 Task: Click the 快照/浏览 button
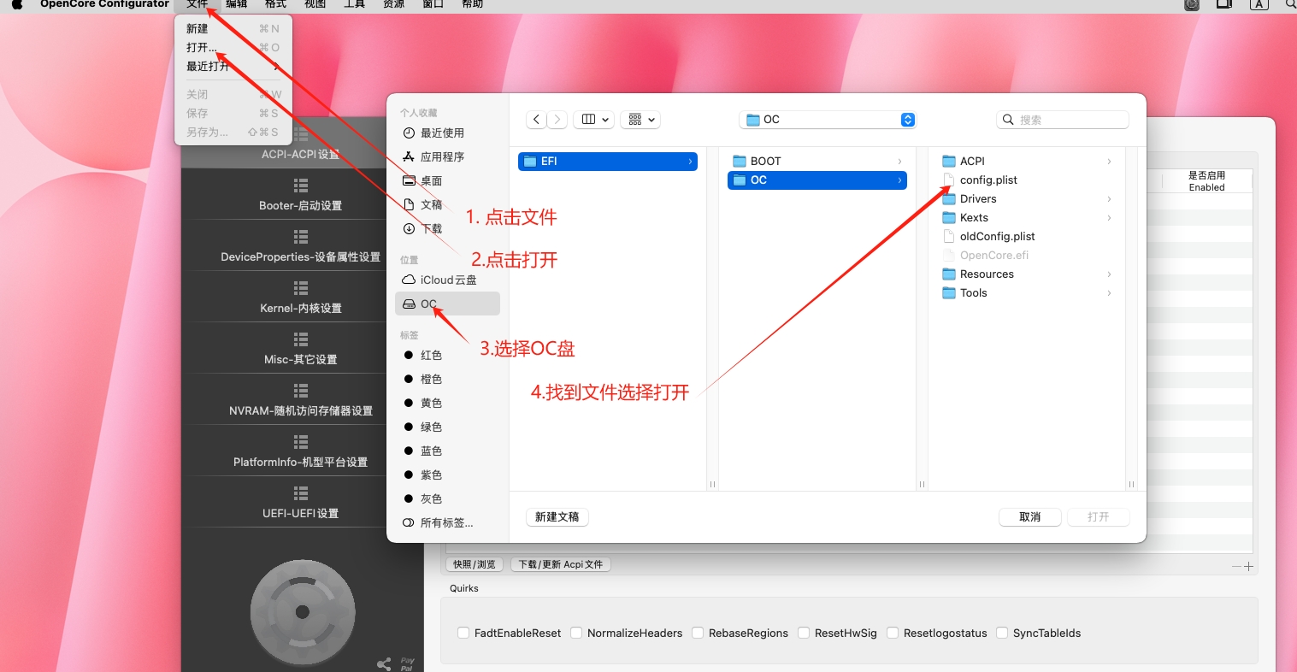(475, 564)
